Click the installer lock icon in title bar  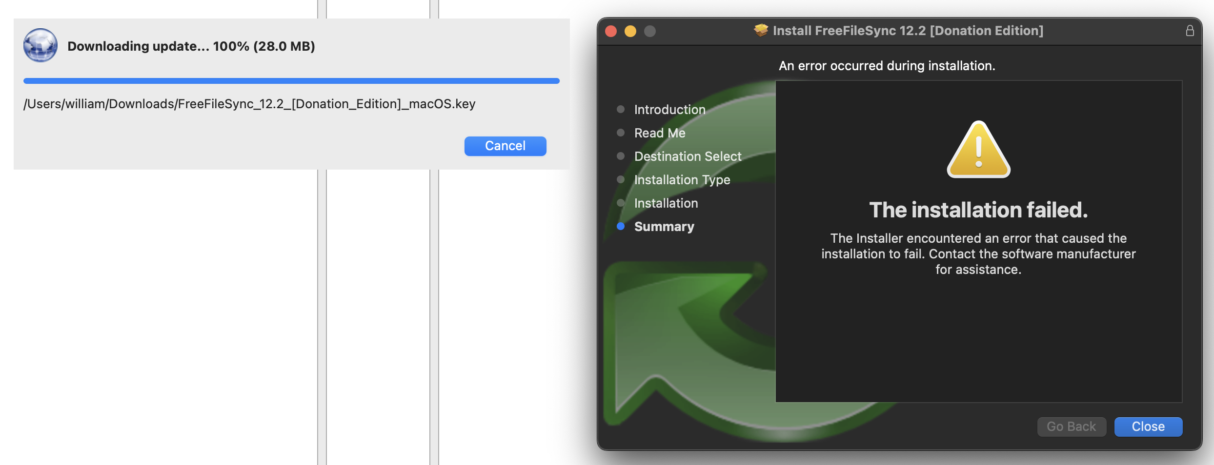(x=1190, y=31)
